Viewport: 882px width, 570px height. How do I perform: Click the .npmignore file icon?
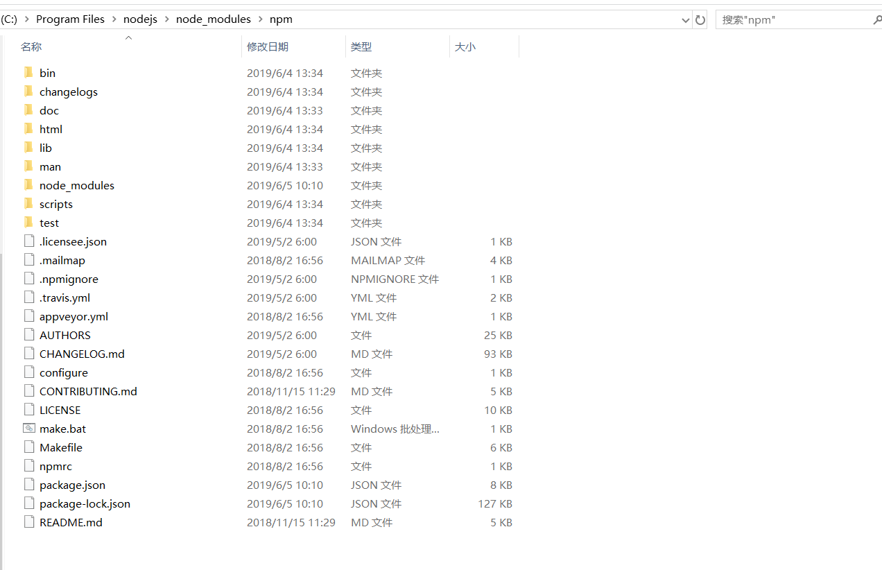coord(28,279)
